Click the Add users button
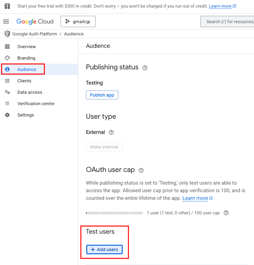Image resolution: width=254 pixels, height=265 pixels. 104,249
